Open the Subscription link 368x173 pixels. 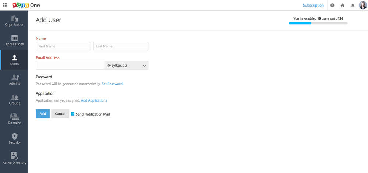(313, 6)
